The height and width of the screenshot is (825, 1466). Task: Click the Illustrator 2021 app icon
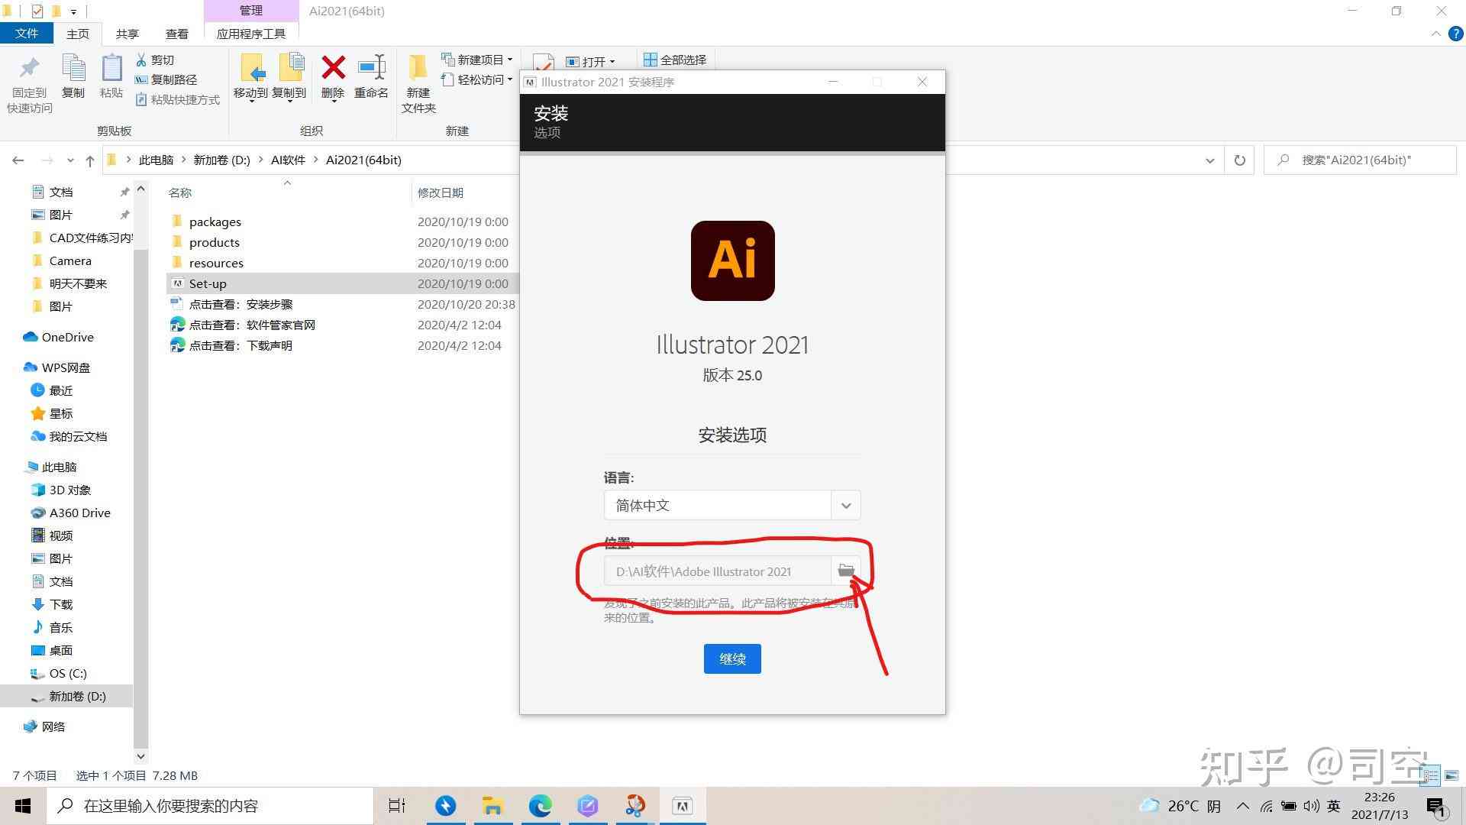(732, 261)
